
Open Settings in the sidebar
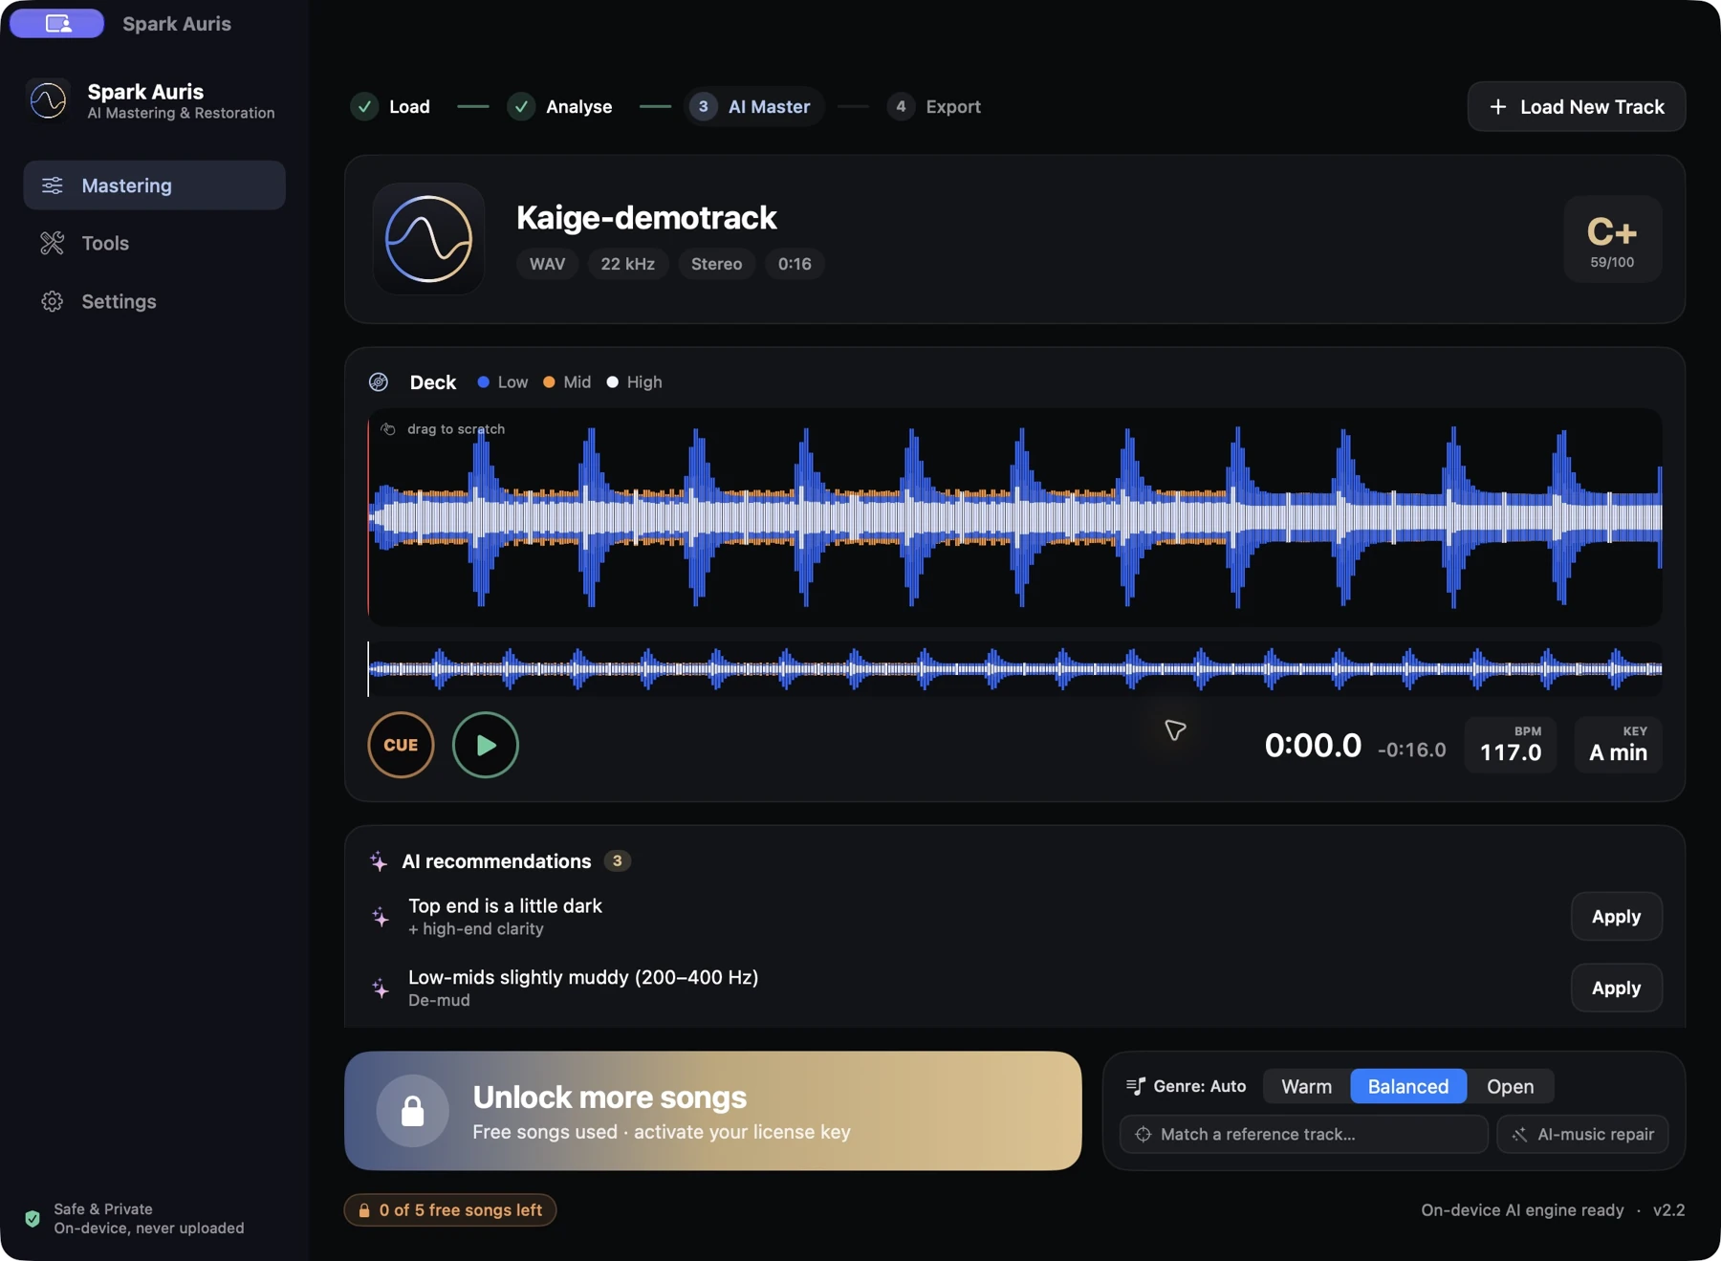154,302
